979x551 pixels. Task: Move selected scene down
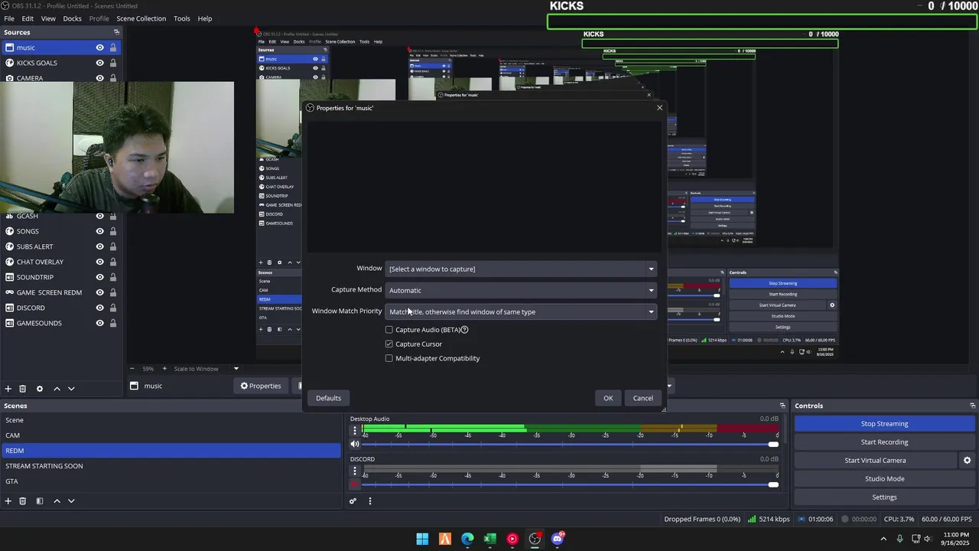tap(71, 501)
